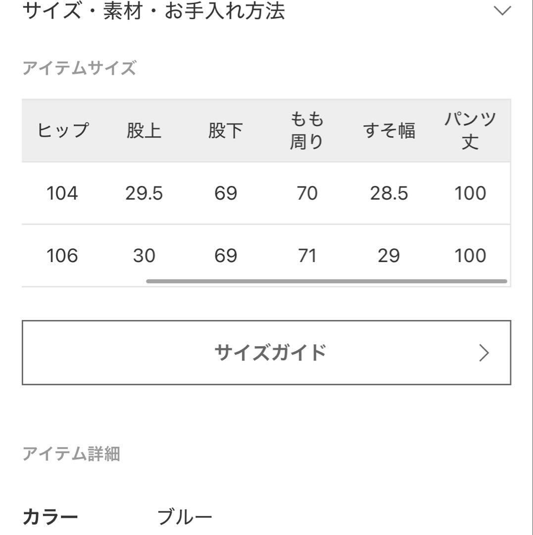Select the すそ幅 column header
This screenshot has height=535, width=533.
(390, 129)
